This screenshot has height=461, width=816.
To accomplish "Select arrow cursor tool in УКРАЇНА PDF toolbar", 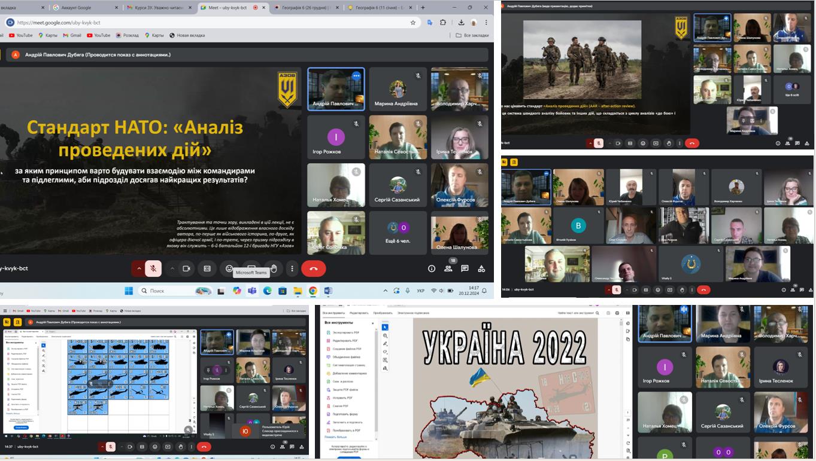I will 385,327.
